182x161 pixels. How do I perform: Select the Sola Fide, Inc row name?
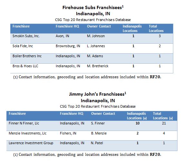tap(23, 46)
